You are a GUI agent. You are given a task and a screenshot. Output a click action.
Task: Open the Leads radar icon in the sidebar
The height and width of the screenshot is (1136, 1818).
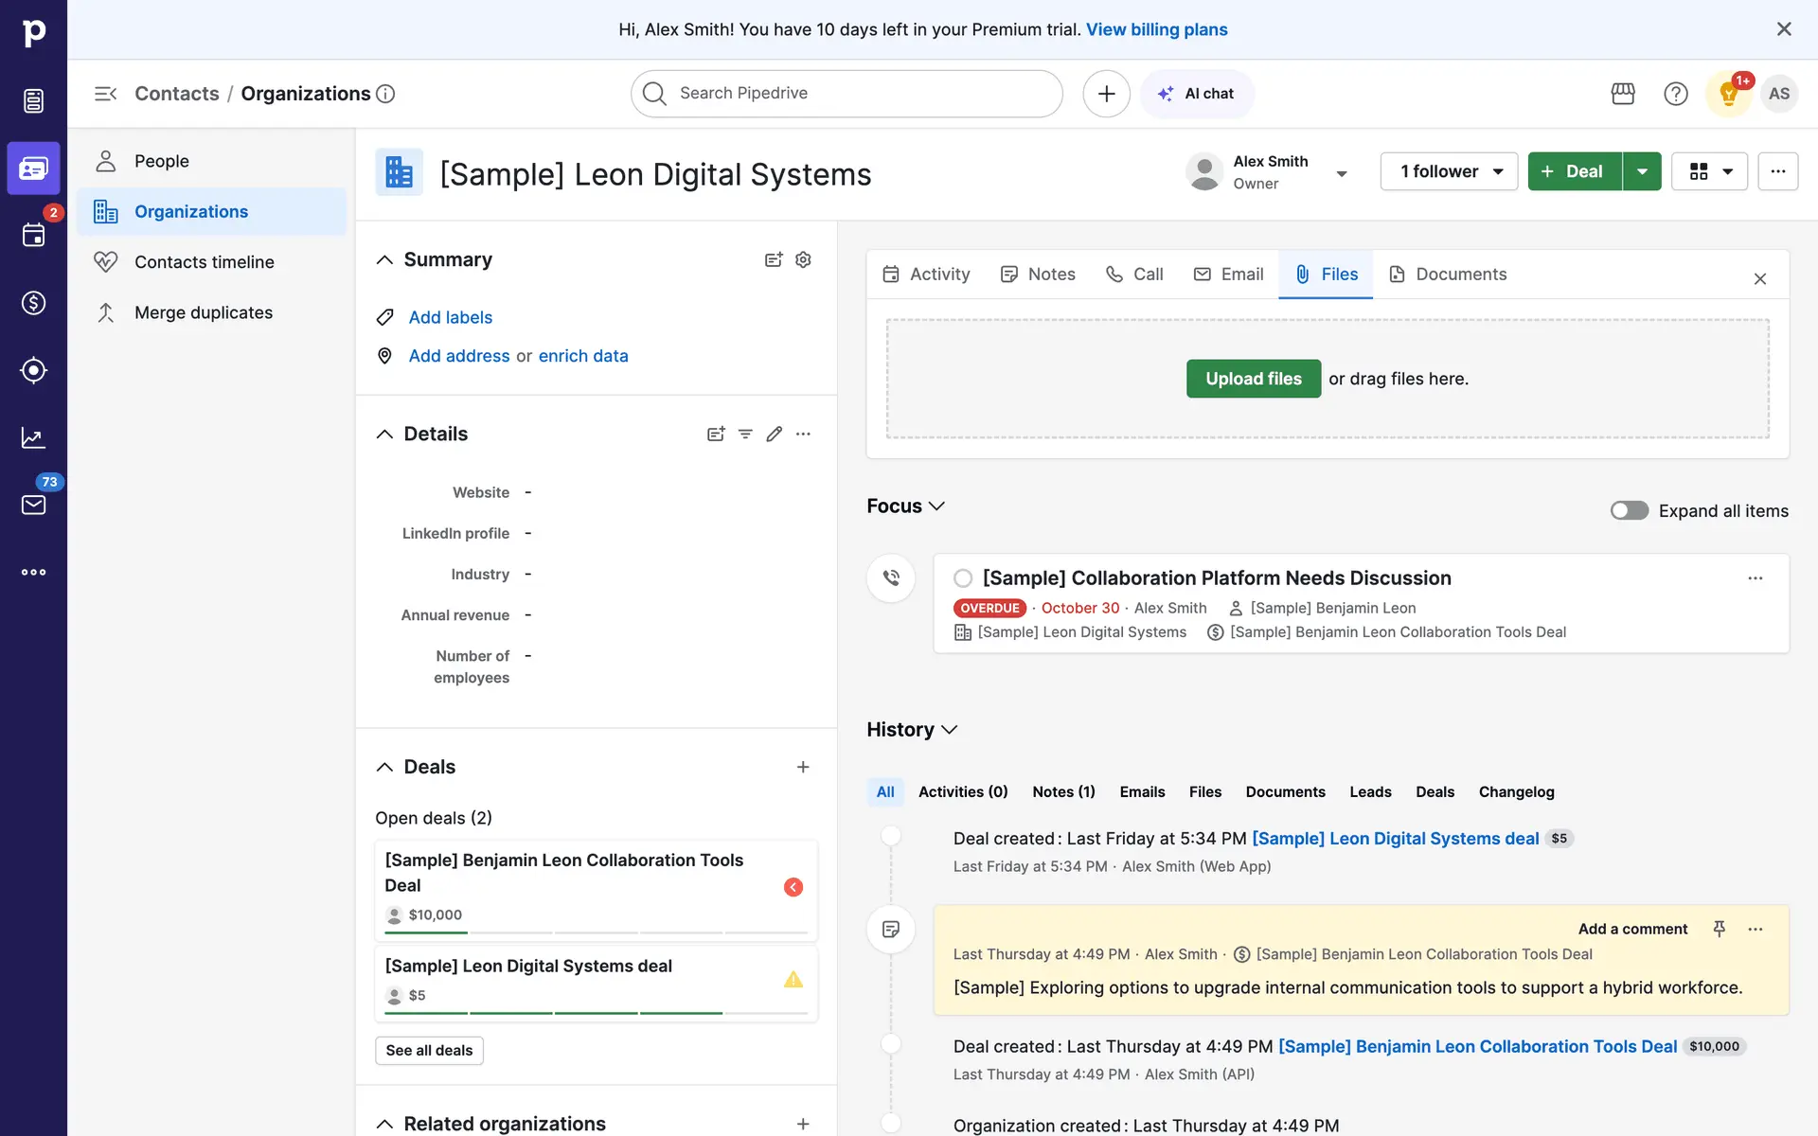coord(33,370)
